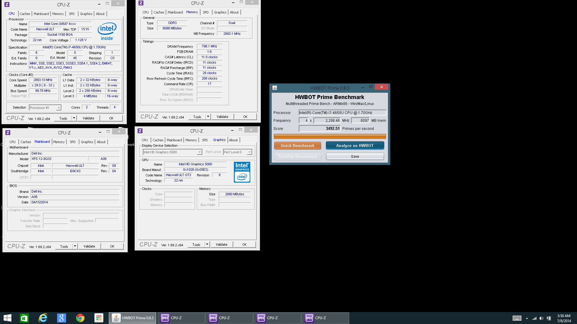
Task: Click HWBOT MB mem field 8097
Action: (360, 120)
